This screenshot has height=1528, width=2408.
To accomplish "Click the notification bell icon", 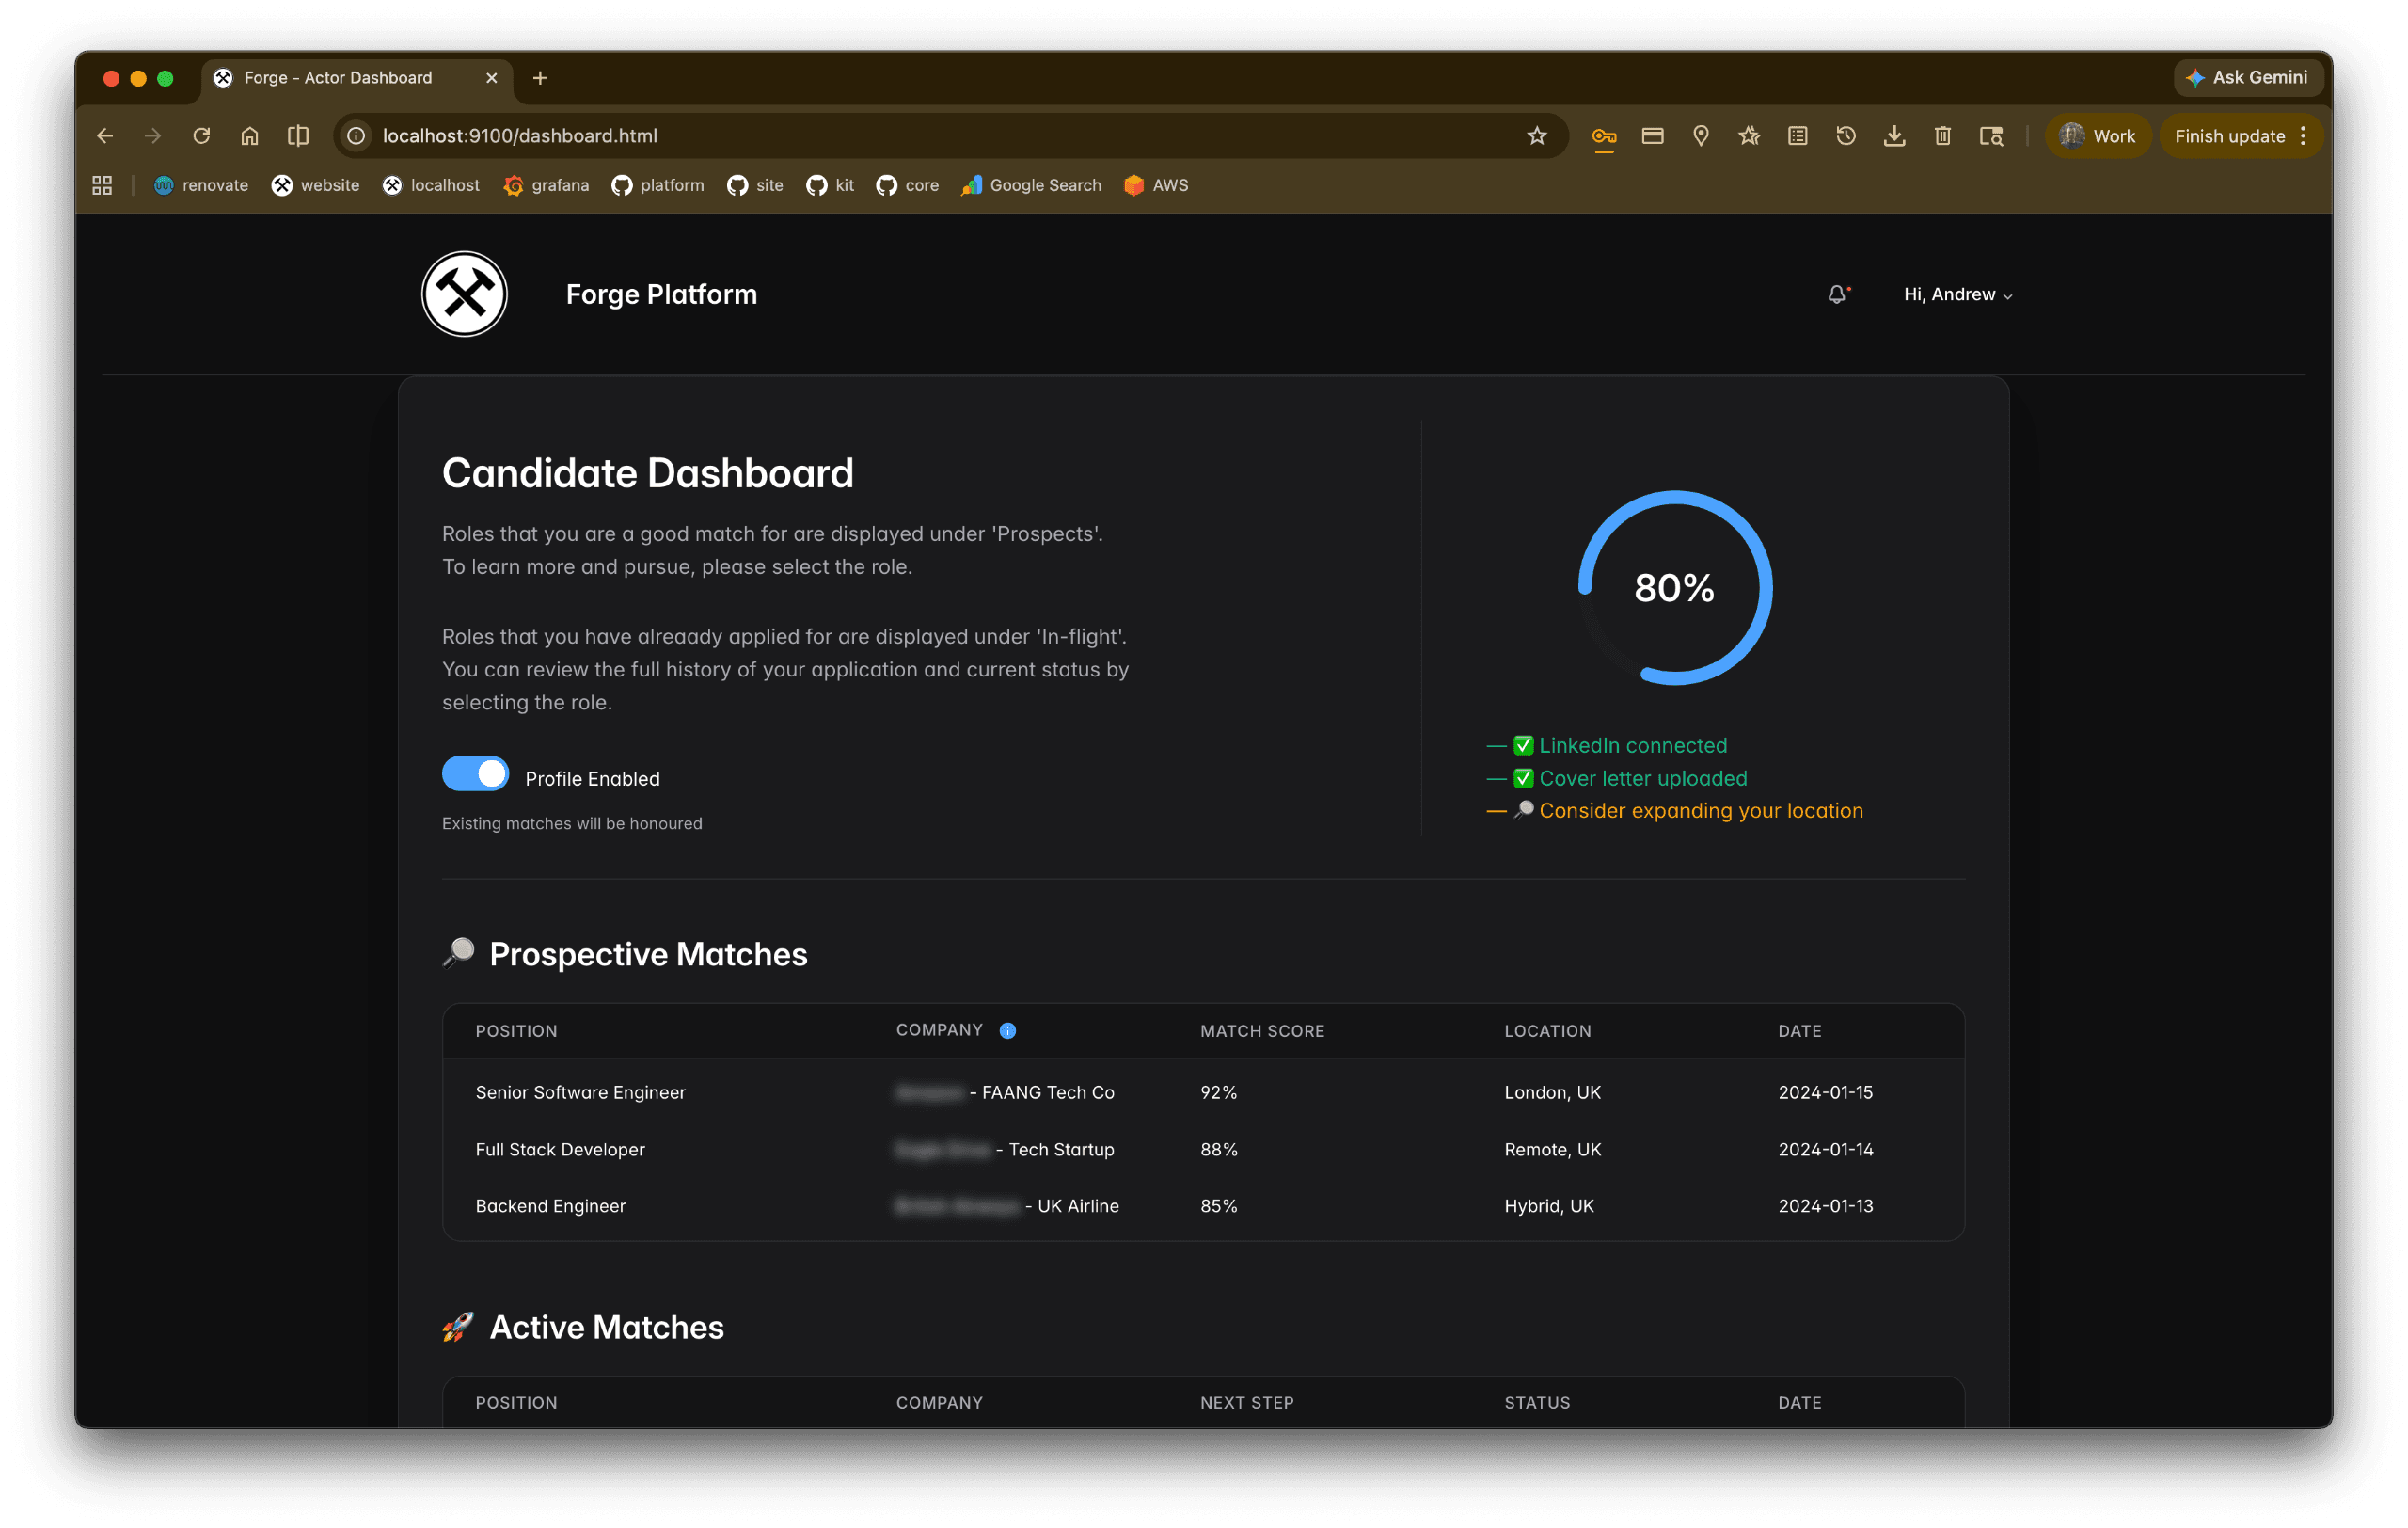I will (1837, 294).
